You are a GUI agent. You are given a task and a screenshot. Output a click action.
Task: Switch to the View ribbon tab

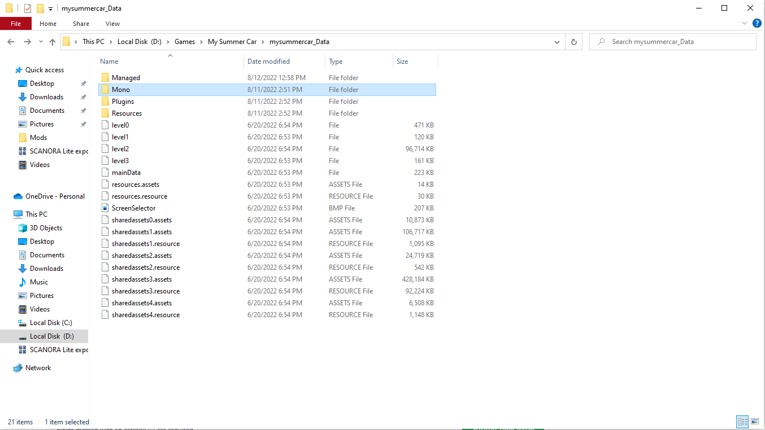[x=112, y=23]
